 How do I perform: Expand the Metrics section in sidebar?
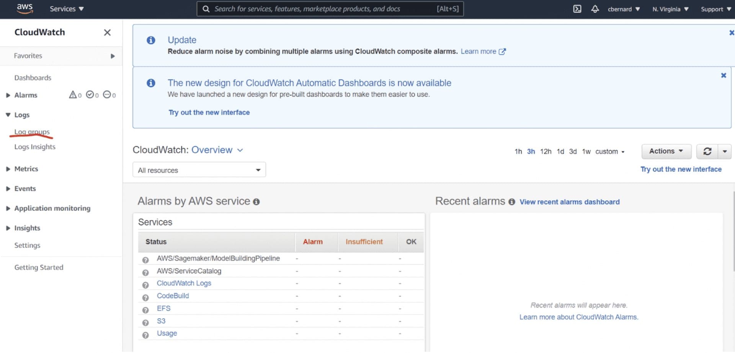(26, 169)
